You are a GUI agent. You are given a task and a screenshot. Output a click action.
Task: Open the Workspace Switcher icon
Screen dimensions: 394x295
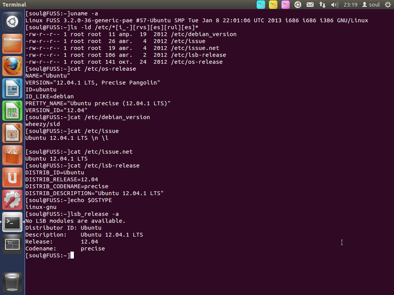click(x=12, y=244)
